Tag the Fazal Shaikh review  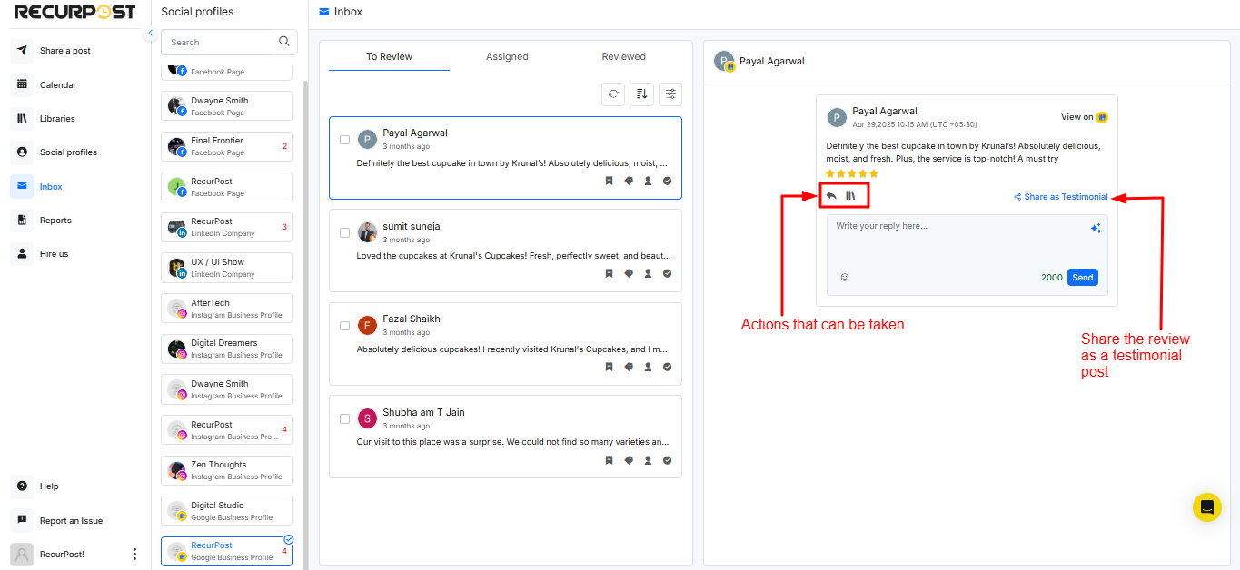tap(629, 367)
